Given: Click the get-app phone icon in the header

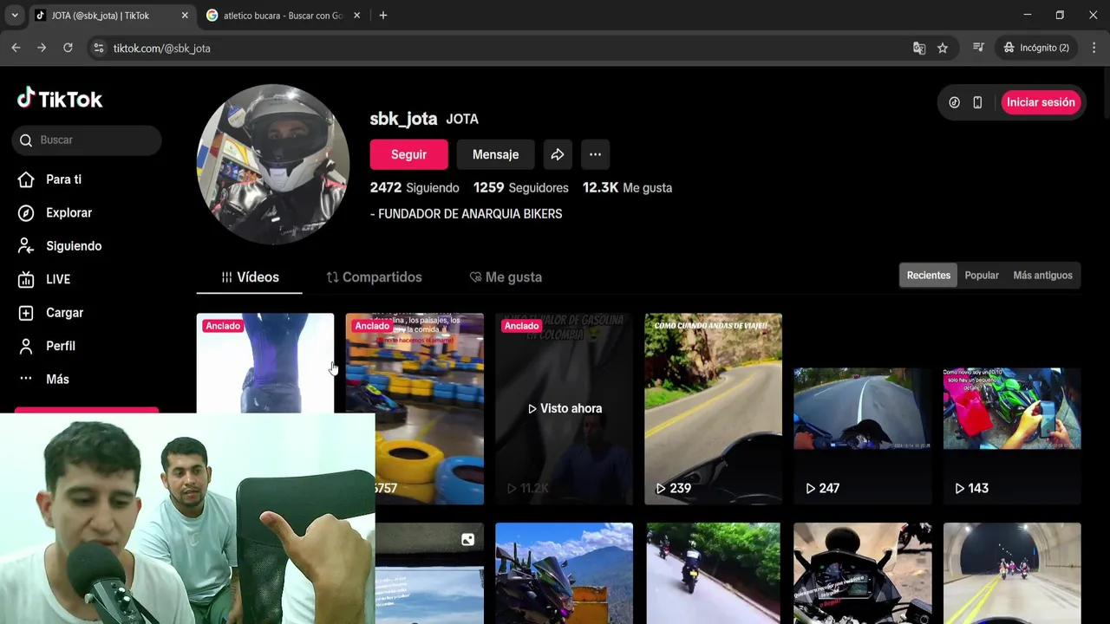Looking at the screenshot, I should 977,102.
